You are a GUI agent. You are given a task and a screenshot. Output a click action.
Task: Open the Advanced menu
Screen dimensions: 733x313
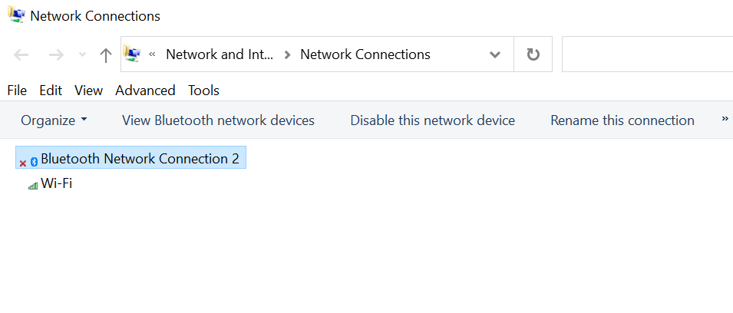[x=145, y=91]
